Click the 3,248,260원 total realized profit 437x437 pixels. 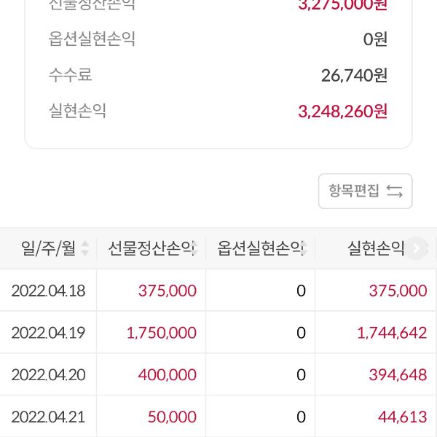(342, 111)
